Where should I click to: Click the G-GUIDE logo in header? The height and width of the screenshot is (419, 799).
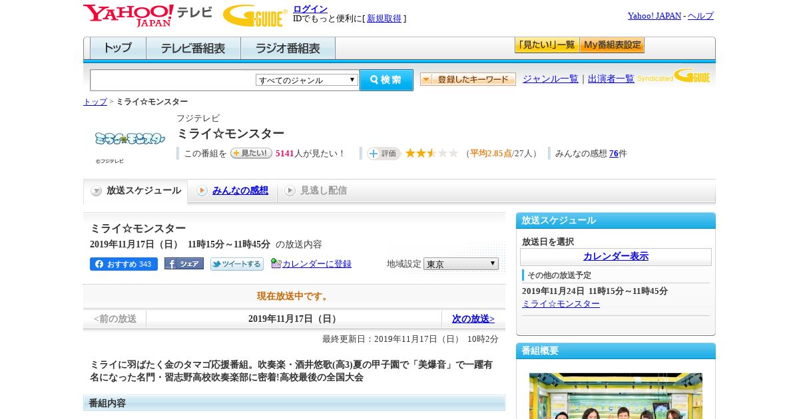(255, 15)
